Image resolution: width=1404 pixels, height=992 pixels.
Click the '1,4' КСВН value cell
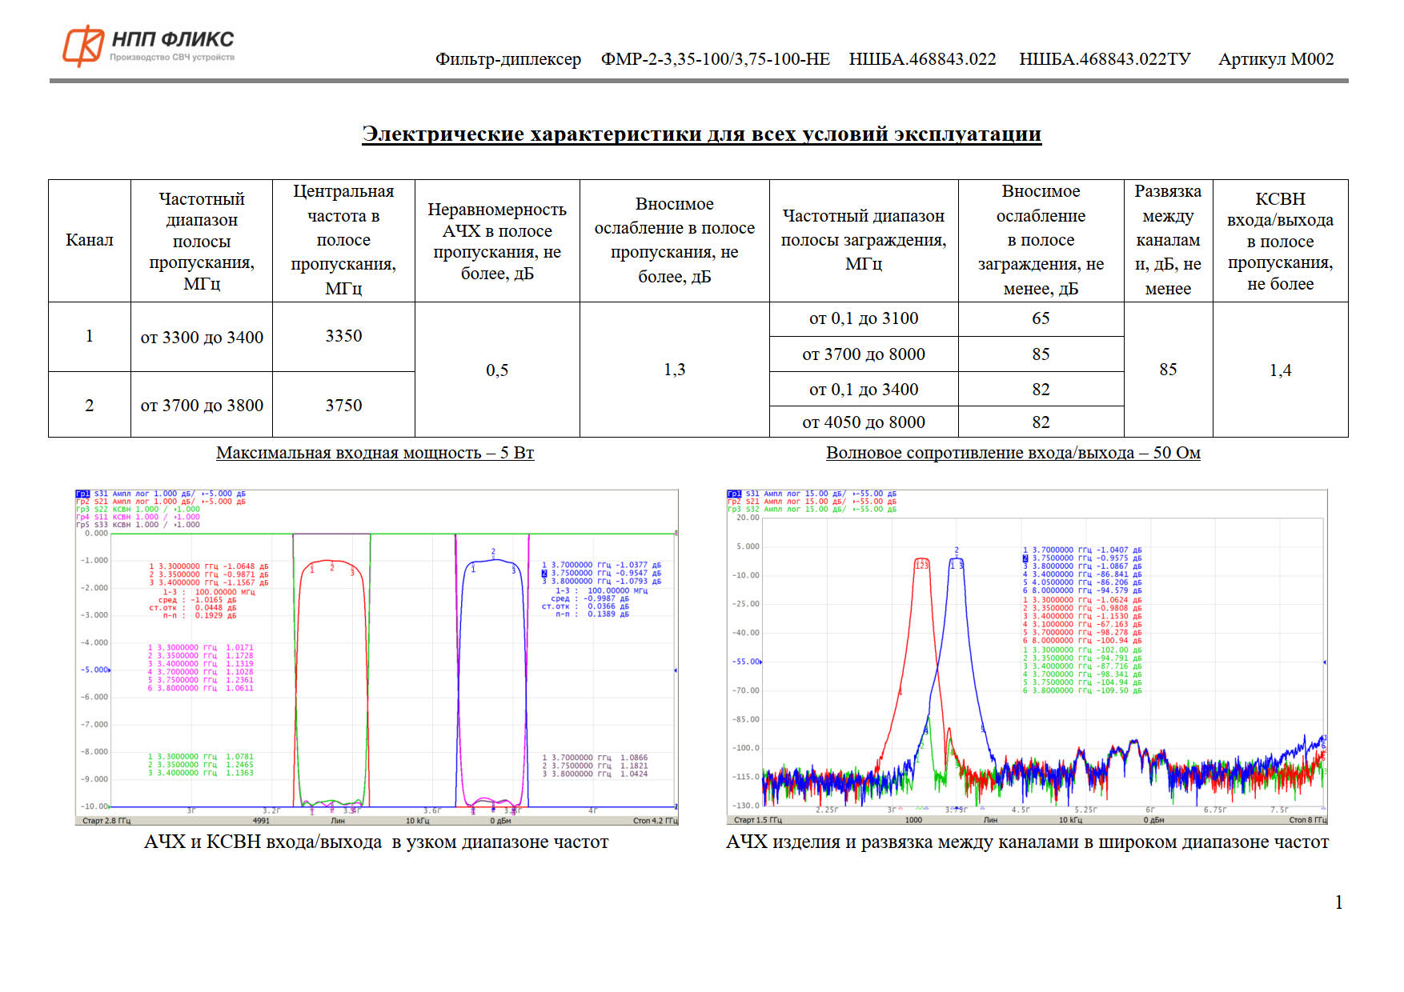tap(1280, 370)
